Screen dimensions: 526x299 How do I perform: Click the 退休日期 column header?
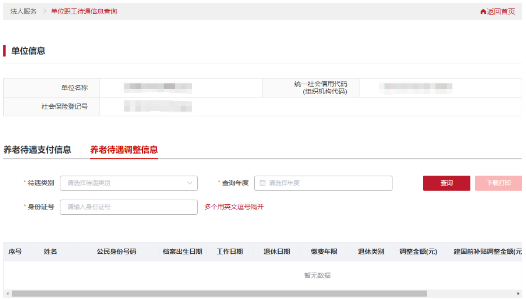pyautogui.click(x=277, y=252)
